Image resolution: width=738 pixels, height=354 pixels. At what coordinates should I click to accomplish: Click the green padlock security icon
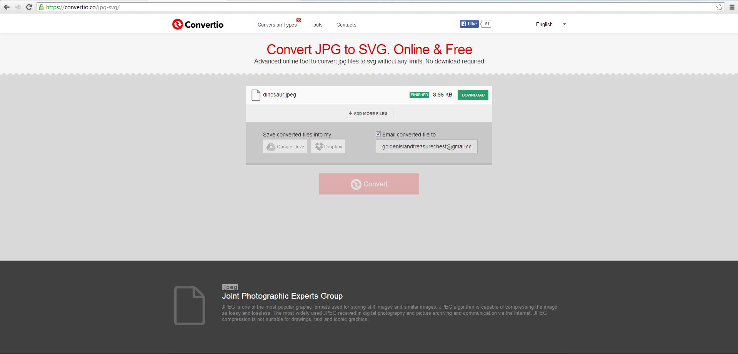(x=41, y=7)
